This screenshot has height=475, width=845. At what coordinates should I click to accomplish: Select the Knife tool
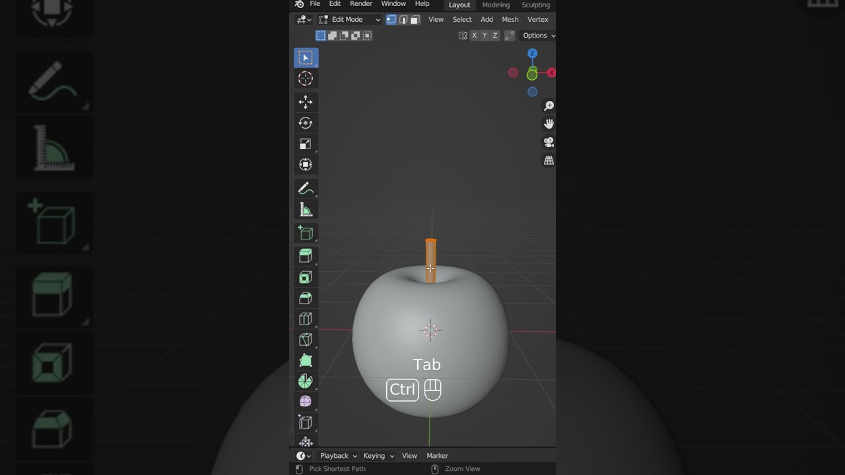(x=306, y=340)
